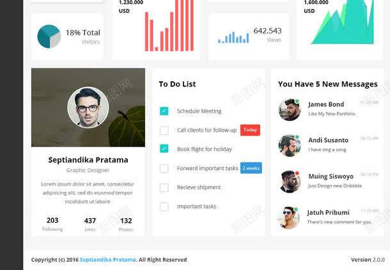Image resolution: width=390 pixels, height=270 pixels.
Task: Uncheck the Book flight for holiday task
Action: tap(164, 148)
